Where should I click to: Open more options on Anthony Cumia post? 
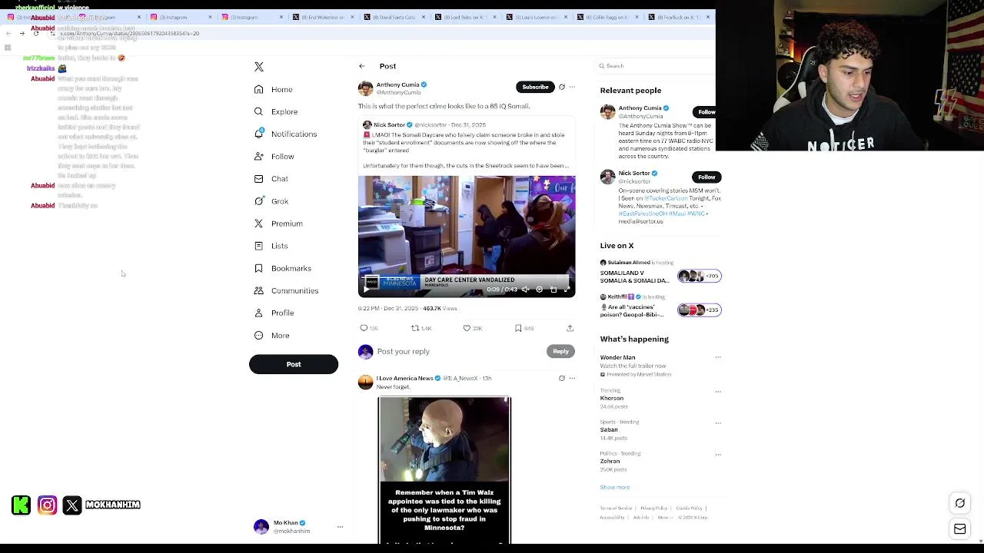[572, 87]
